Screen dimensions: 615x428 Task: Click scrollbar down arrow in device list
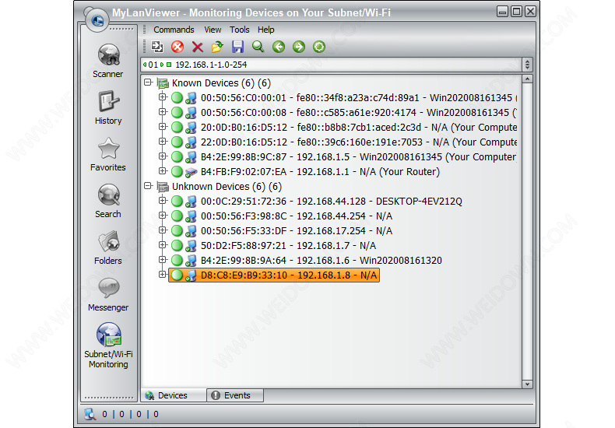[x=527, y=384]
